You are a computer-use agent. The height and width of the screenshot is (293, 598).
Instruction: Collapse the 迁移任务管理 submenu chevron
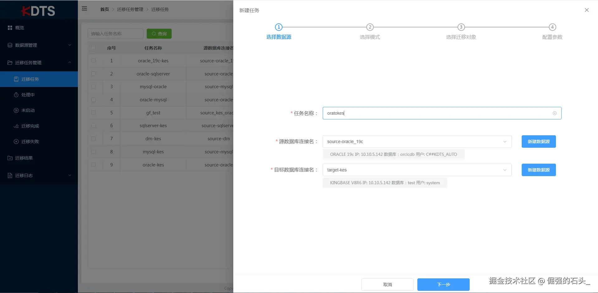[70, 63]
